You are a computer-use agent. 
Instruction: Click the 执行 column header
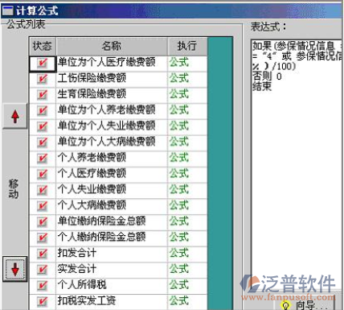pos(187,46)
